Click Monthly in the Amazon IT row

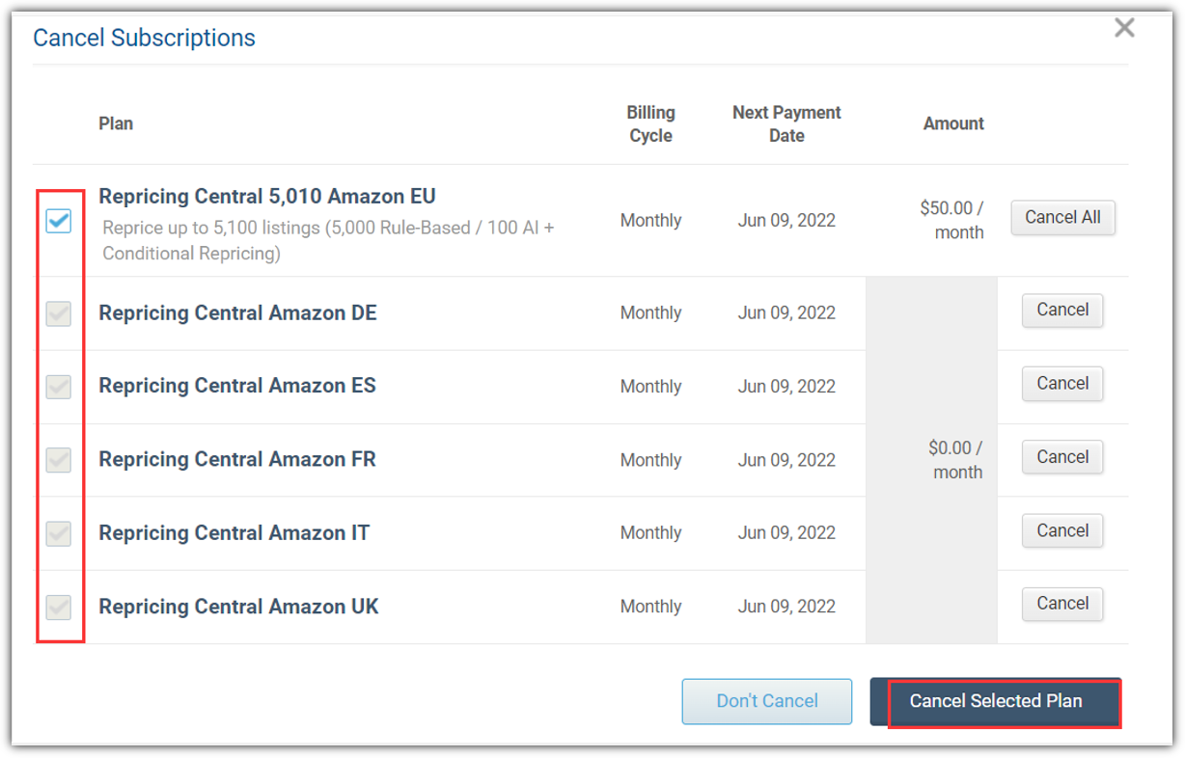click(x=650, y=532)
